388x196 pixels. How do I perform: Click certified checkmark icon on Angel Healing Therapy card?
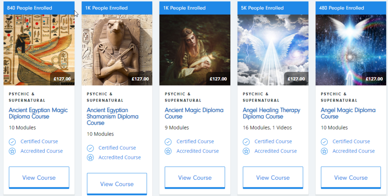pyautogui.click(x=246, y=142)
